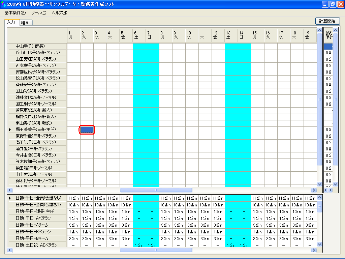Select the row 桐野久仁江(A班-新人)
This screenshot has width=345, height=259.
[x=37, y=116]
